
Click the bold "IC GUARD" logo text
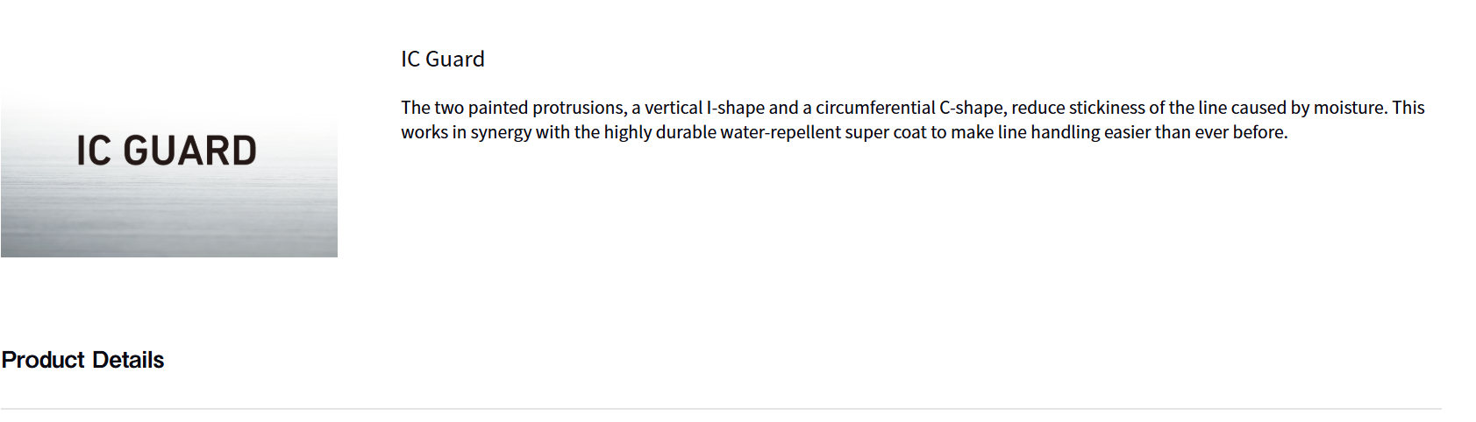167,151
